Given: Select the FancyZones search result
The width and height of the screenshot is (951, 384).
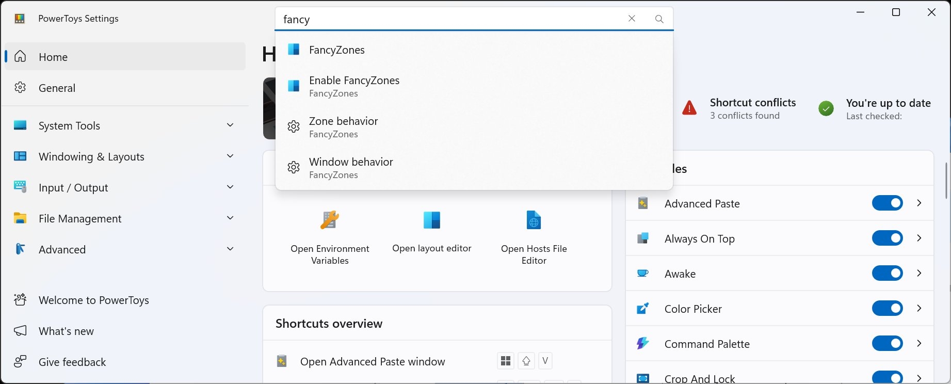Looking at the screenshot, I should 474,50.
